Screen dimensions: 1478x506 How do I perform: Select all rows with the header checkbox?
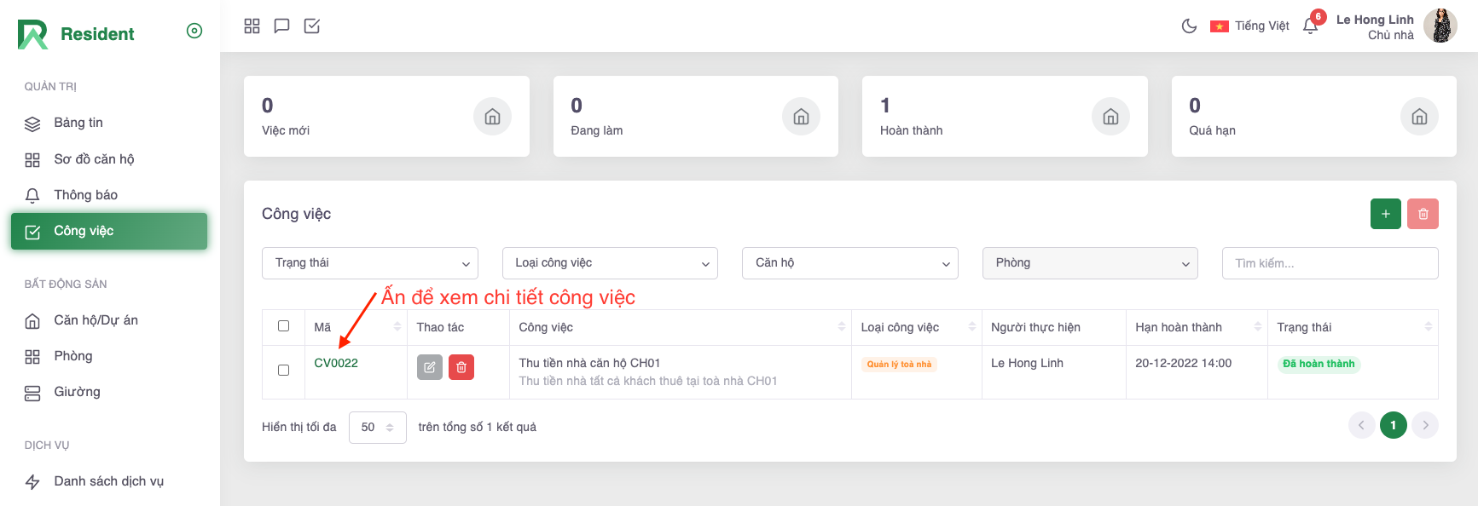[x=284, y=326]
